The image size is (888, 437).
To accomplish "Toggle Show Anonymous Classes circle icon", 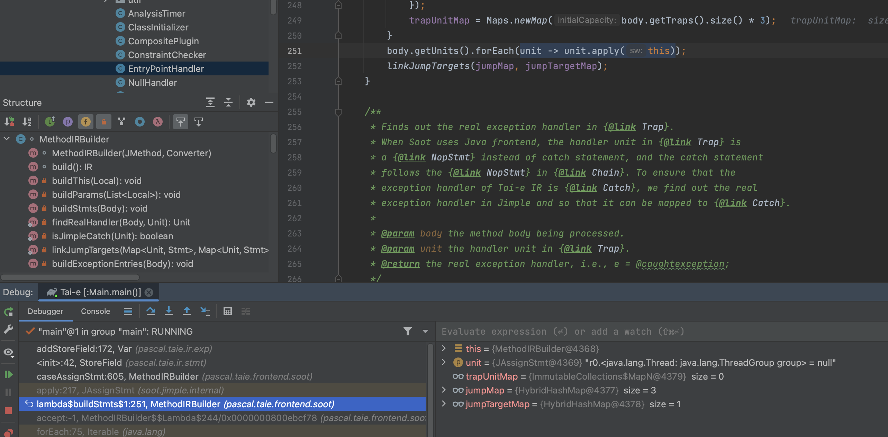I will pyautogui.click(x=140, y=122).
